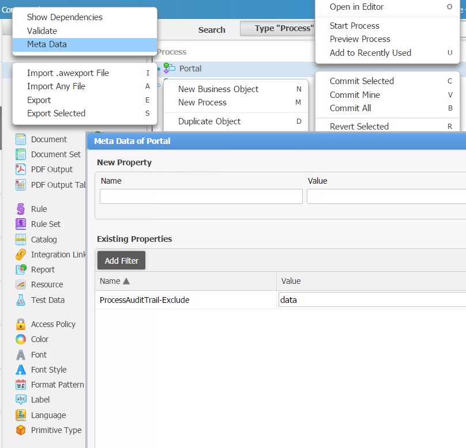Select the Portal process tree item
This screenshot has width=466, height=448.
(190, 69)
